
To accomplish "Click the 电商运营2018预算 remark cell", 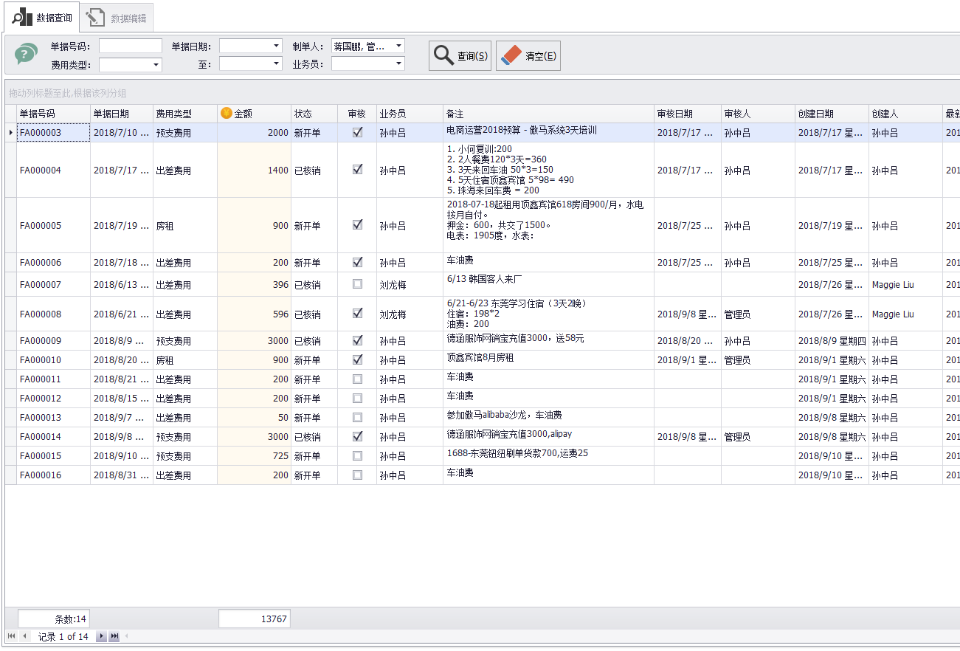I will coord(548,133).
